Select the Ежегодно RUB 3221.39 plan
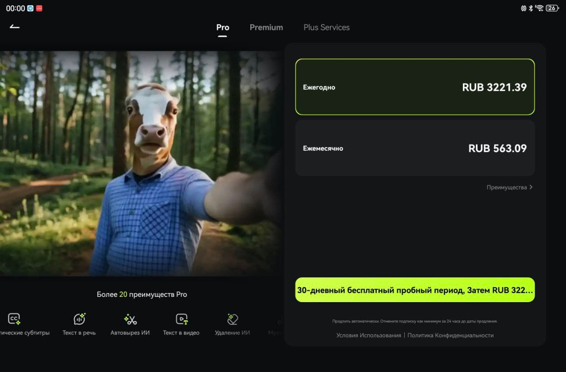Image resolution: width=566 pixels, height=372 pixels. (x=415, y=87)
